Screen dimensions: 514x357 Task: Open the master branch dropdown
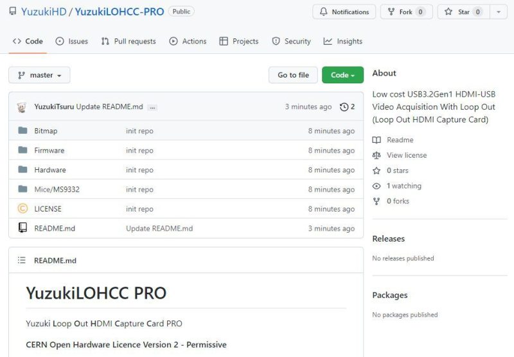pos(39,75)
